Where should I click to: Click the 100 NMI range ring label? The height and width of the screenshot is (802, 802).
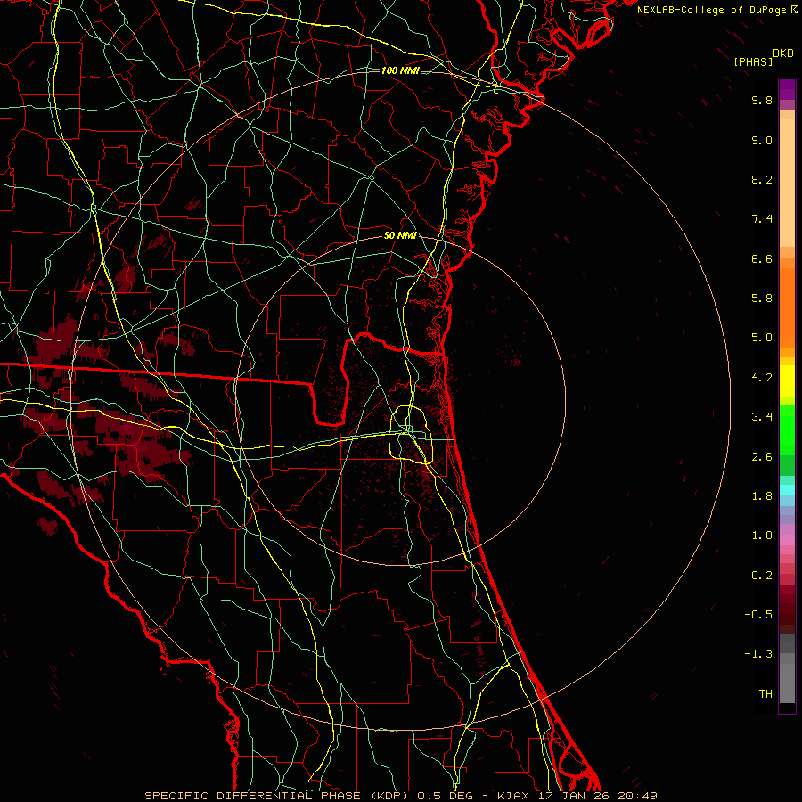[x=400, y=70]
